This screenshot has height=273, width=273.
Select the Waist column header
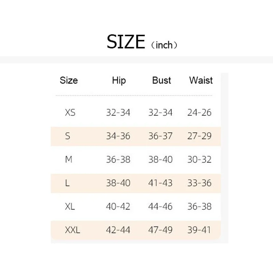pos(201,81)
